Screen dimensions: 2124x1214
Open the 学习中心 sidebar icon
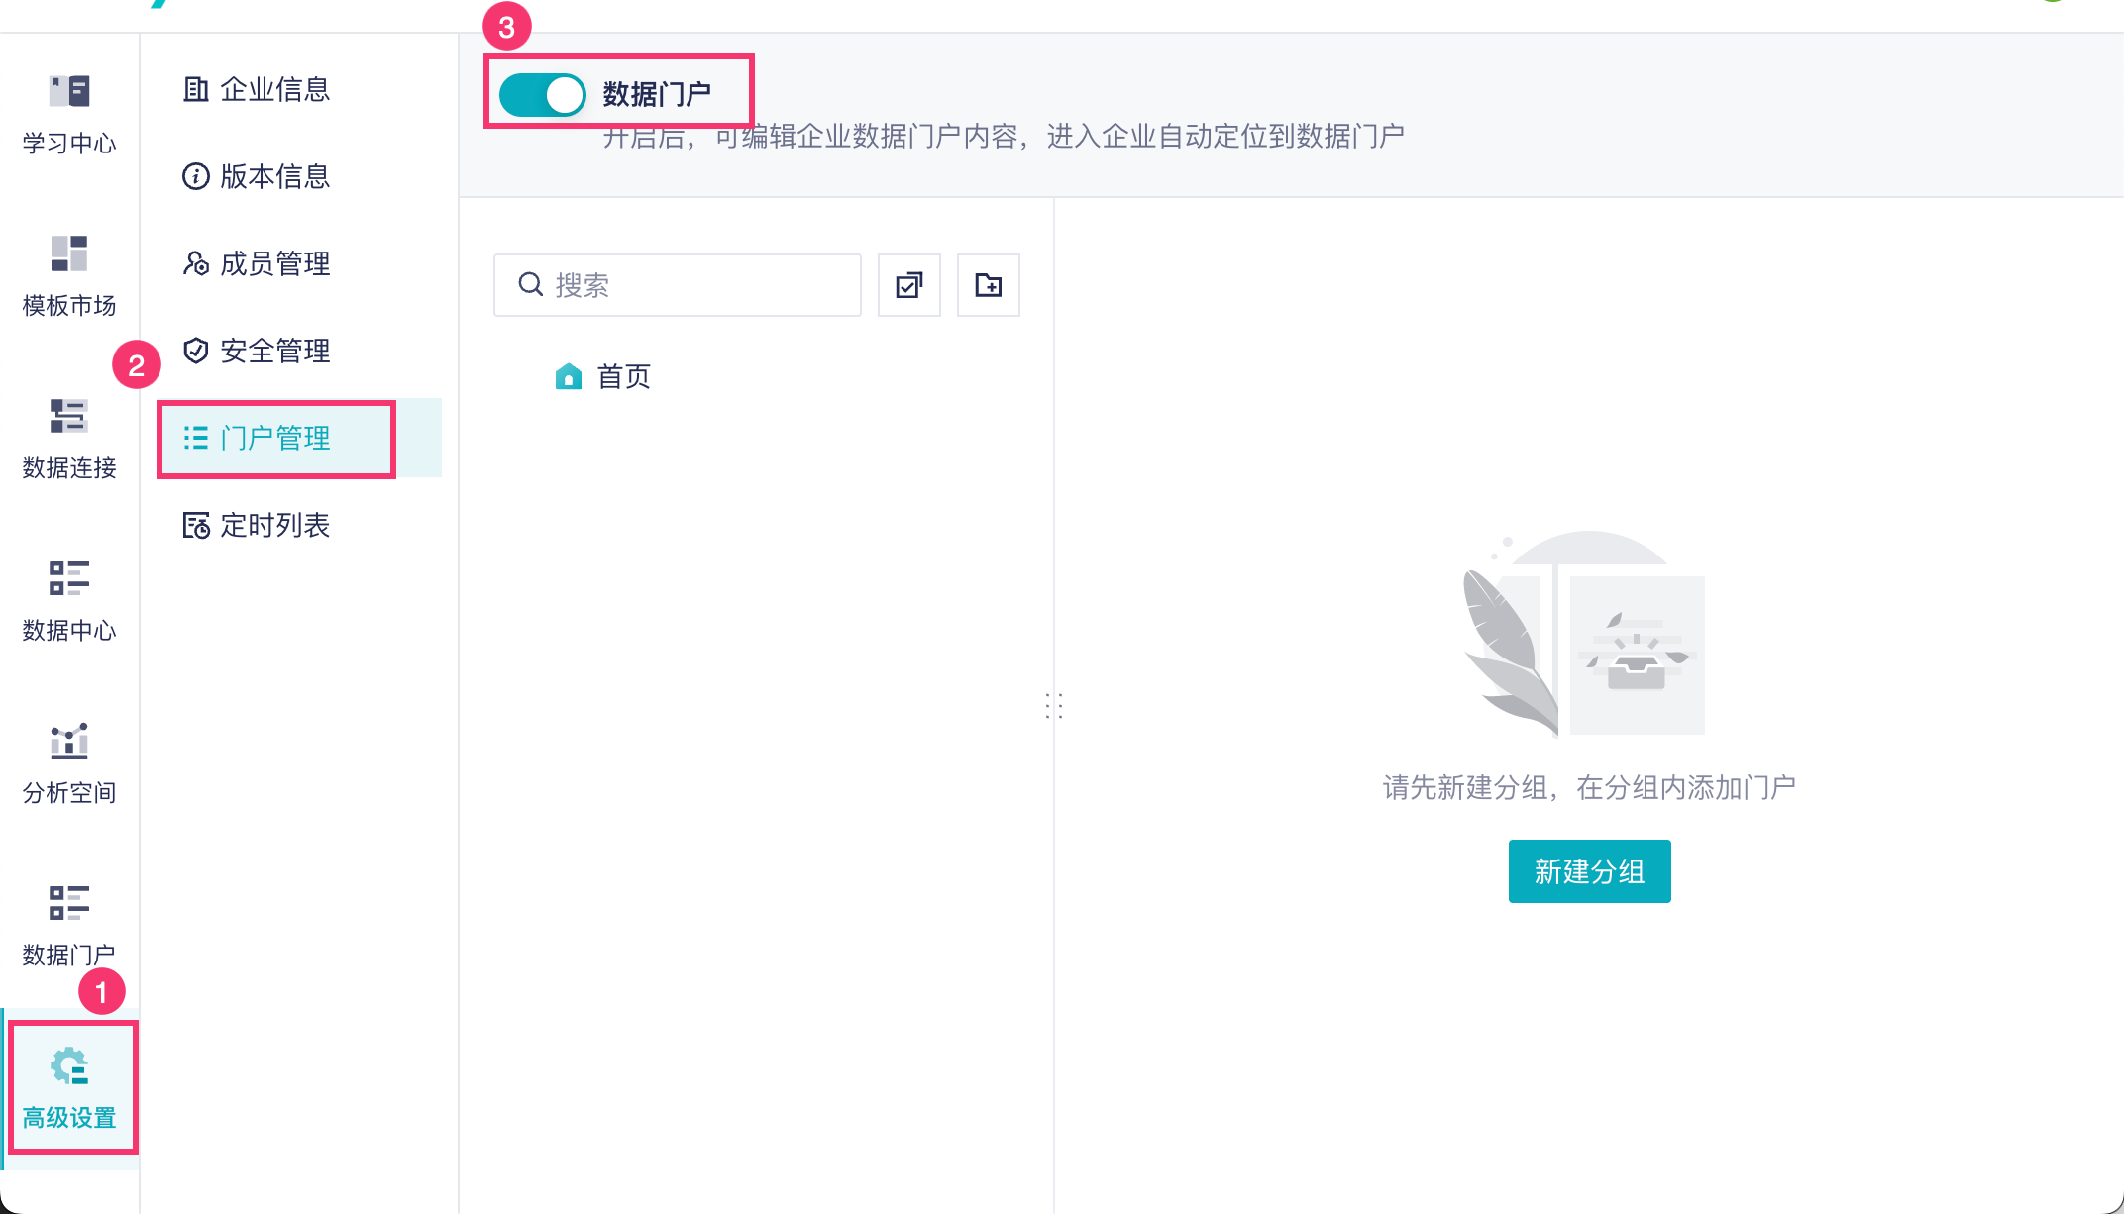(x=69, y=113)
